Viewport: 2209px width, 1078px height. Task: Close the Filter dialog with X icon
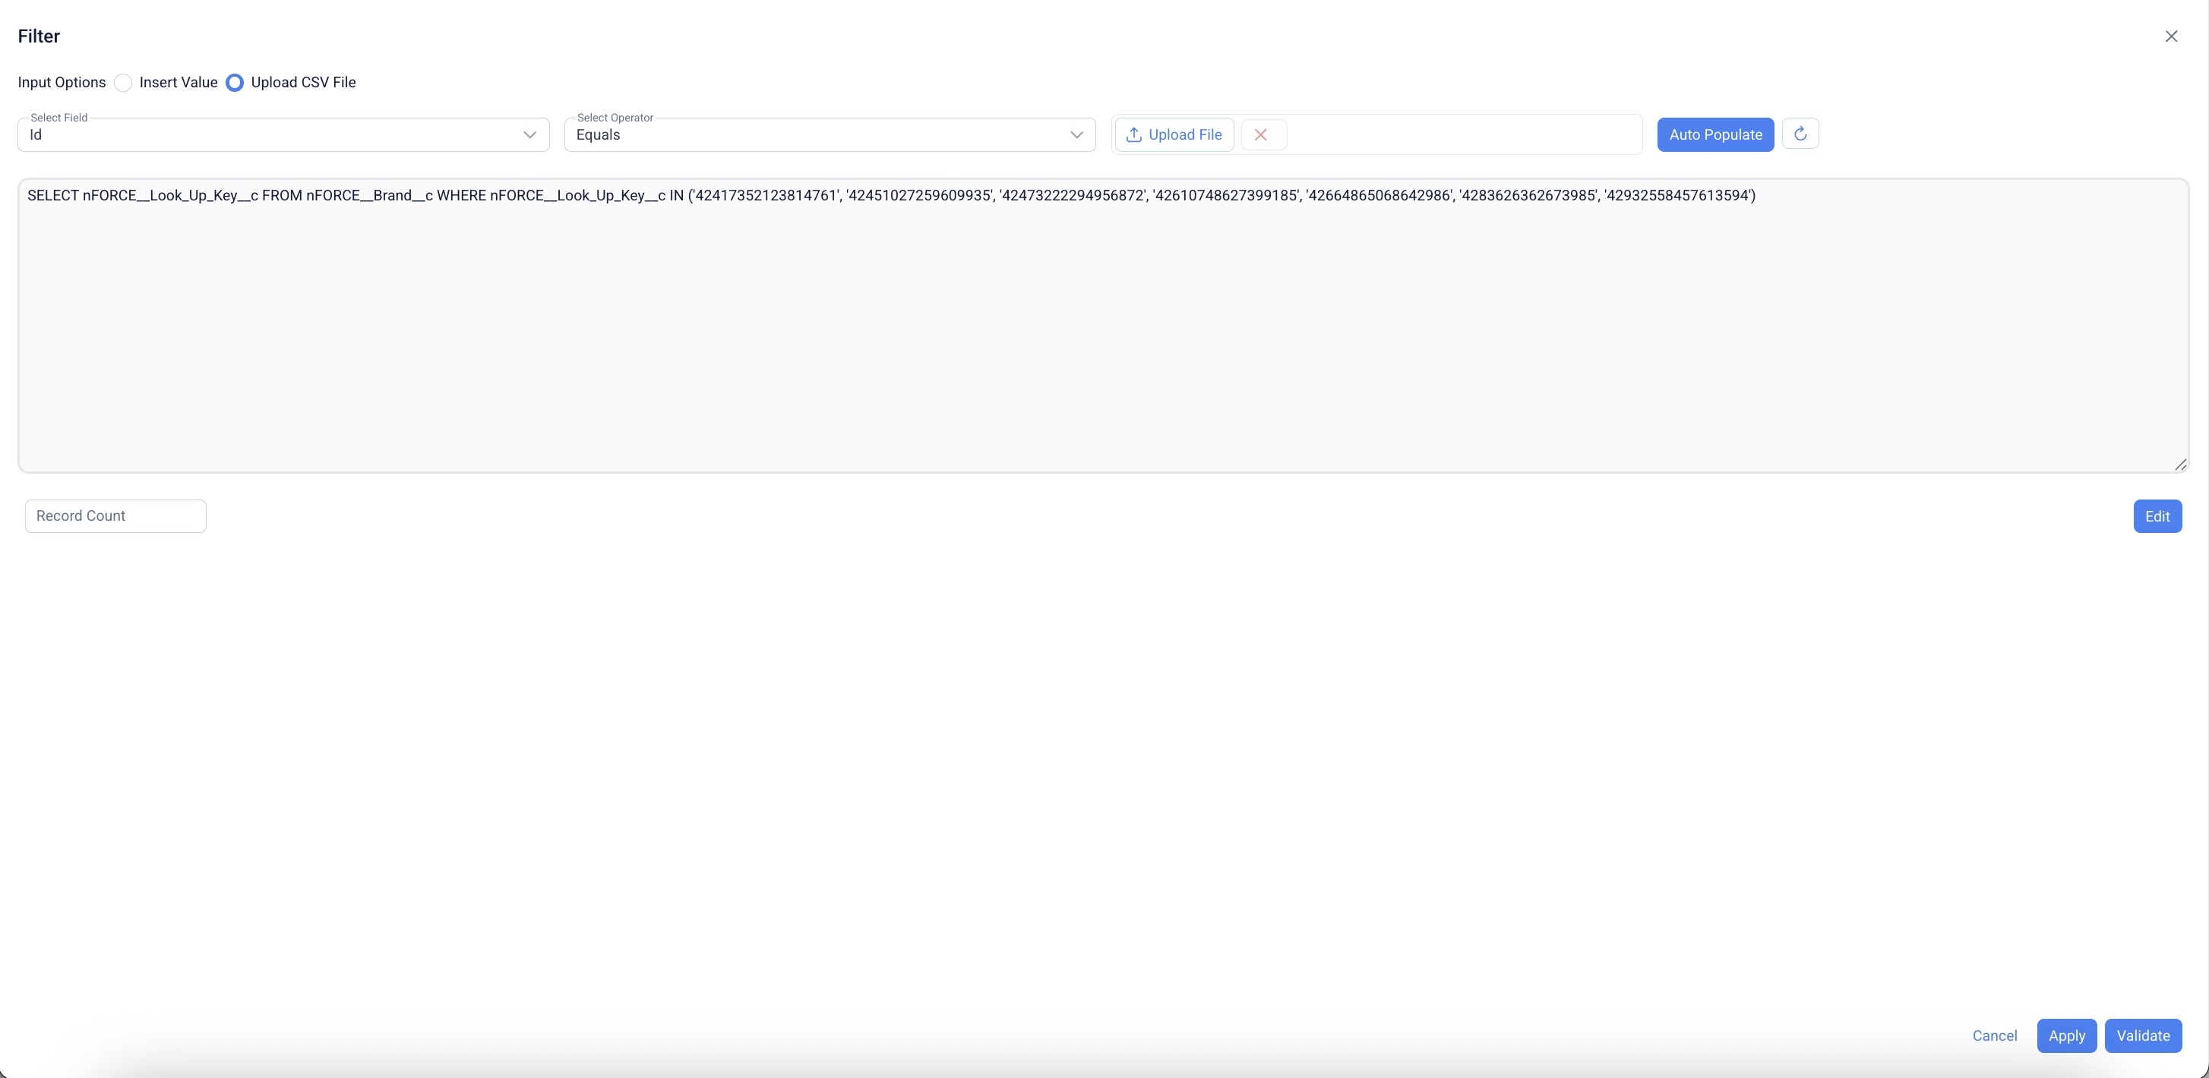click(2170, 36)
